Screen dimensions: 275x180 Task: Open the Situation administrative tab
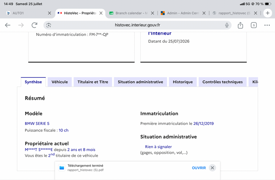click(x=140, y=82)
